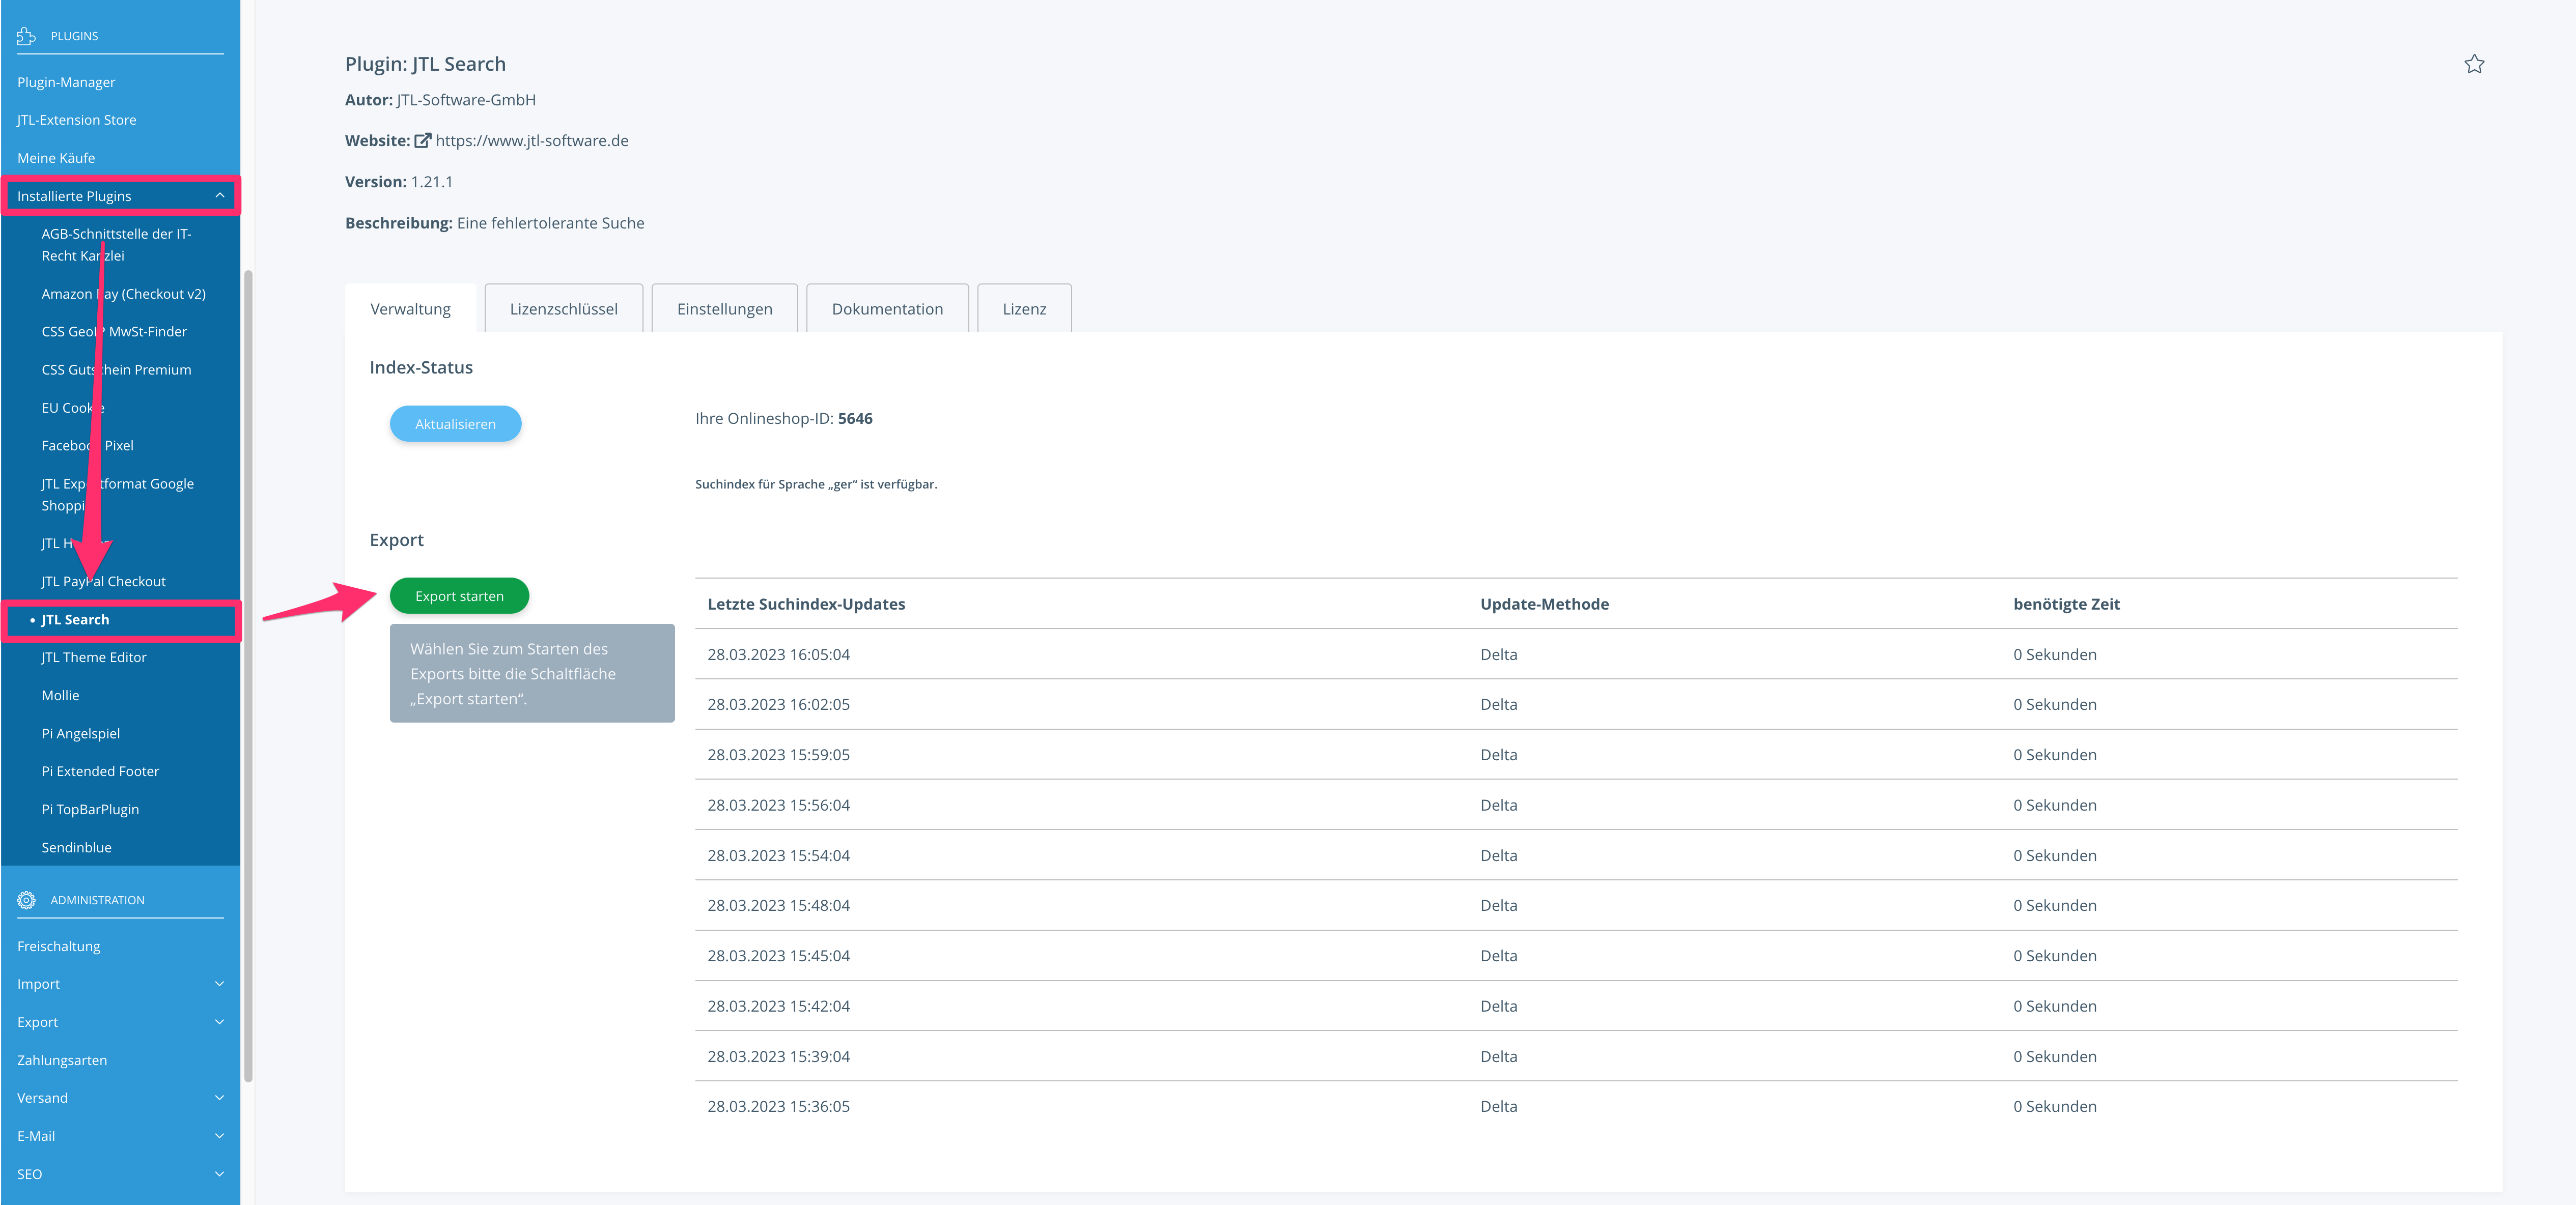The height and width of the screenshot is (1205, 2576).
Task: Open the jtl-software.de website link
Action: coord(532,141)
